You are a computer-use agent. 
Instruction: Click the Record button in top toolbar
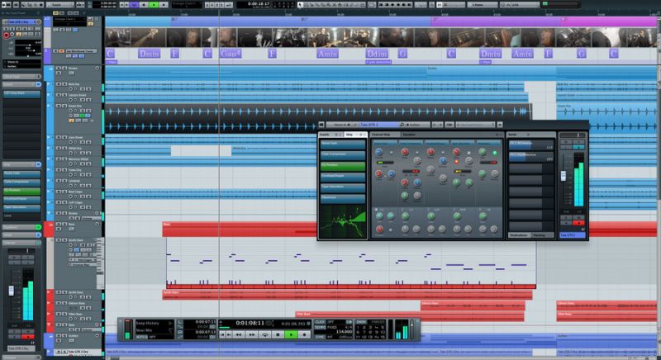tap(164, 5)
